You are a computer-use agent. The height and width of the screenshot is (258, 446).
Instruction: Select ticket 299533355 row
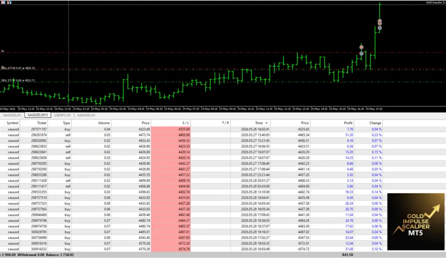[x=191, y=192]
